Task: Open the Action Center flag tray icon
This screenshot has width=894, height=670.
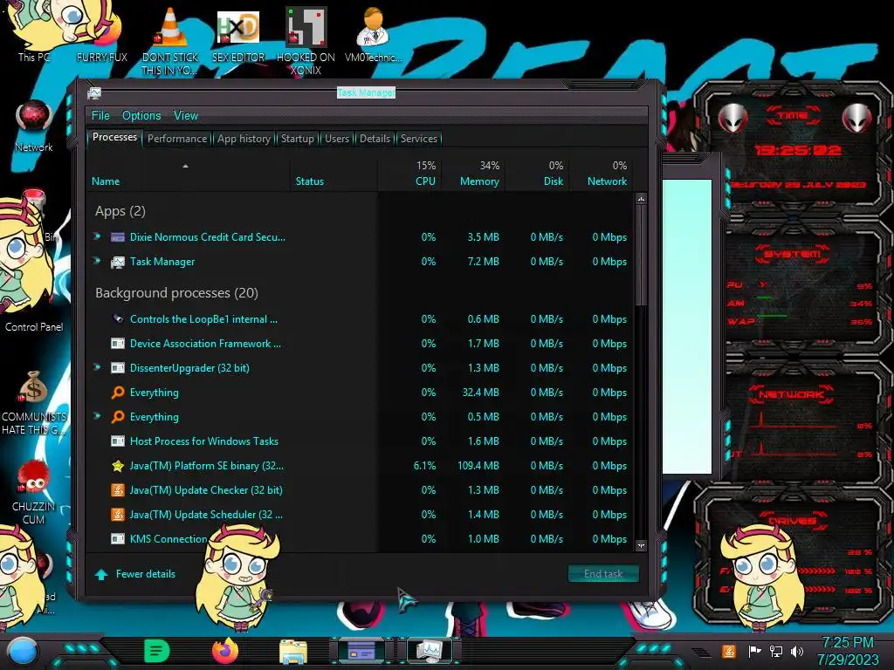Action: click(754, 651)
